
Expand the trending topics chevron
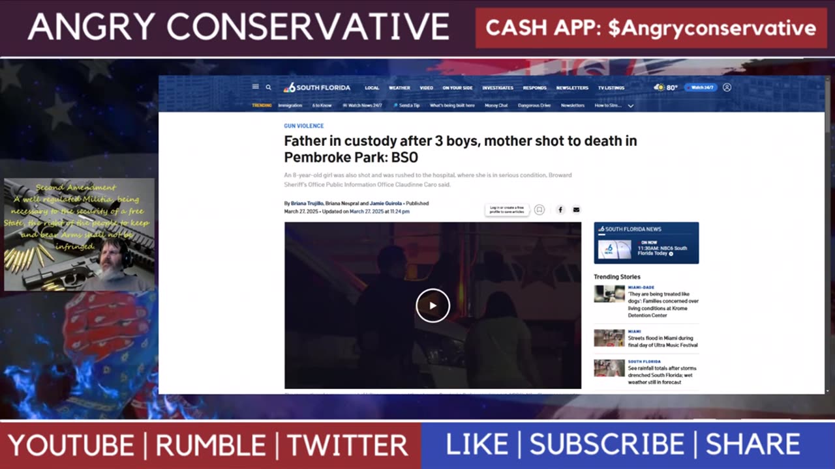(x=630, y=106)
